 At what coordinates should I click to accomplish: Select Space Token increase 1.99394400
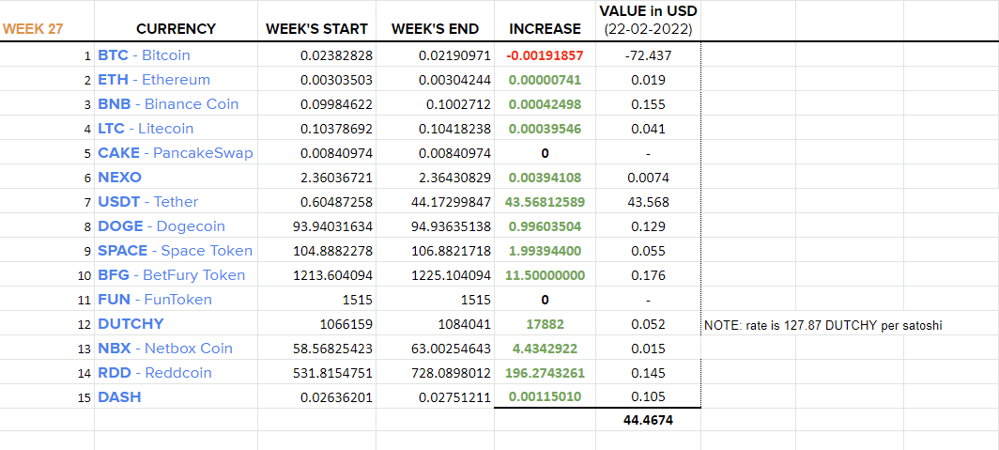coord(545,251)
